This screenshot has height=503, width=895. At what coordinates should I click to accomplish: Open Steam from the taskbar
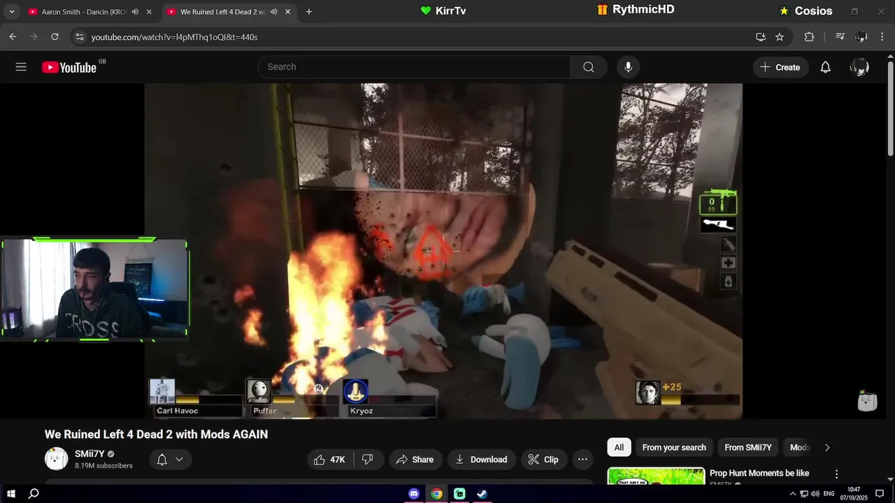pyautogui.click(x=482, y=494)
